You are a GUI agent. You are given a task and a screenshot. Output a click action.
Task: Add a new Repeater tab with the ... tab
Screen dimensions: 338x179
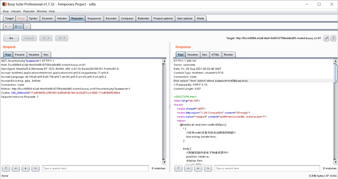tap(27, 27)
